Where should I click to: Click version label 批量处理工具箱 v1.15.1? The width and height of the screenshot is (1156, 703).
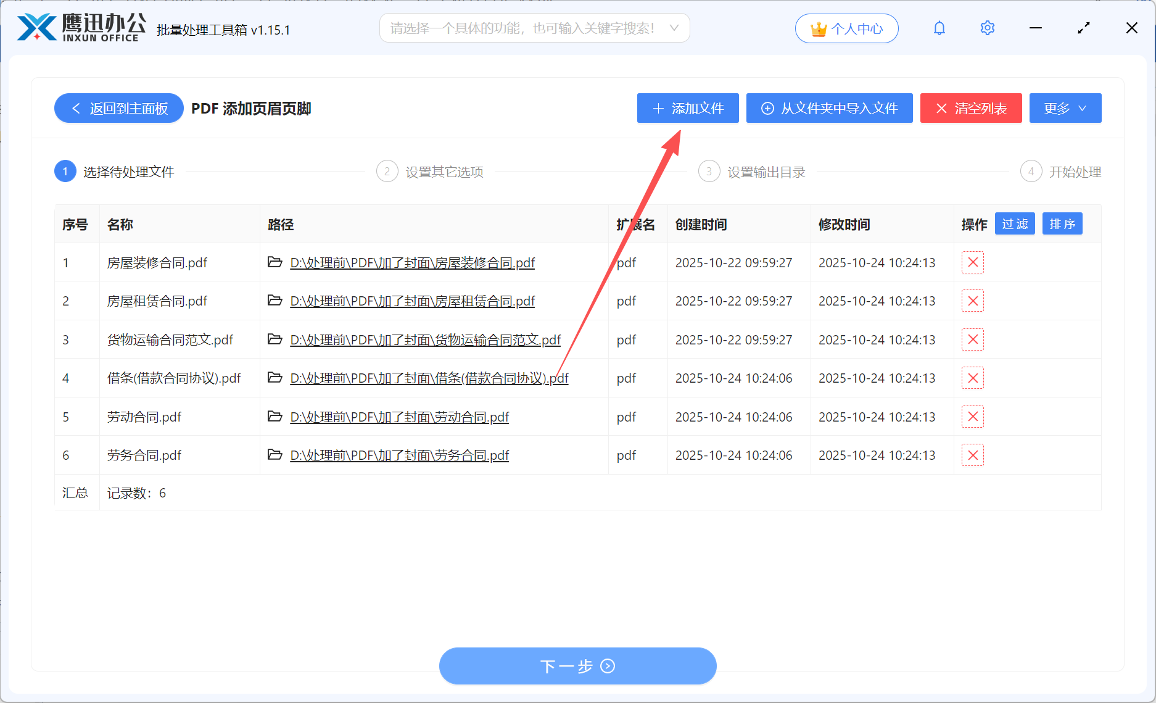coord(223,30)
